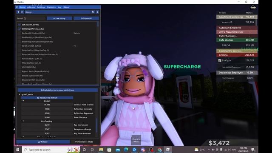Click Reset all to default
The image size is (272, 153).
(x=47, y=98)
